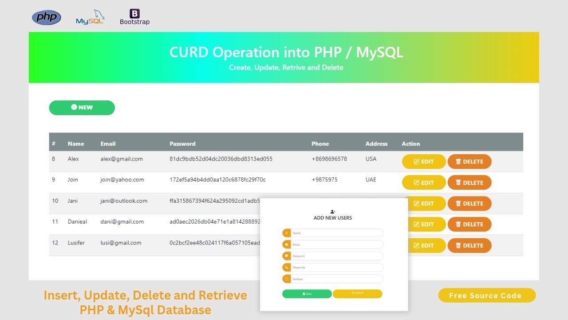The image size is (568, 320).
Task: Select the email dani@gmail.com
Action: pos(122,221)
